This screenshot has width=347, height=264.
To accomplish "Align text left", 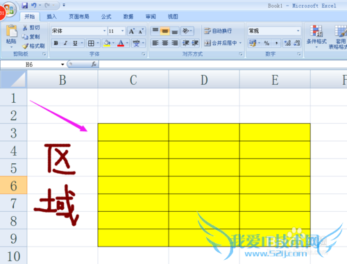I will pos(155,43).
